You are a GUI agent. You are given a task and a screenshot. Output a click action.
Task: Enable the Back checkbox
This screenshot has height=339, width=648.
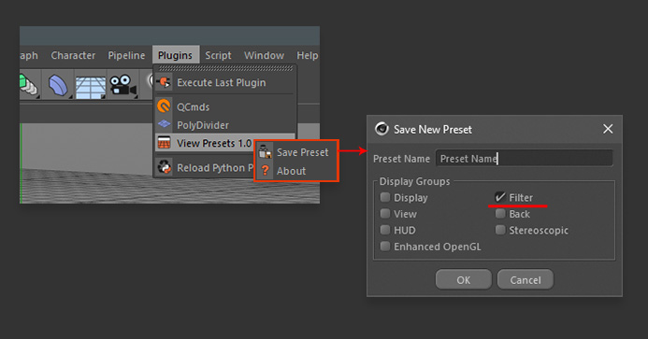(500, 214)
